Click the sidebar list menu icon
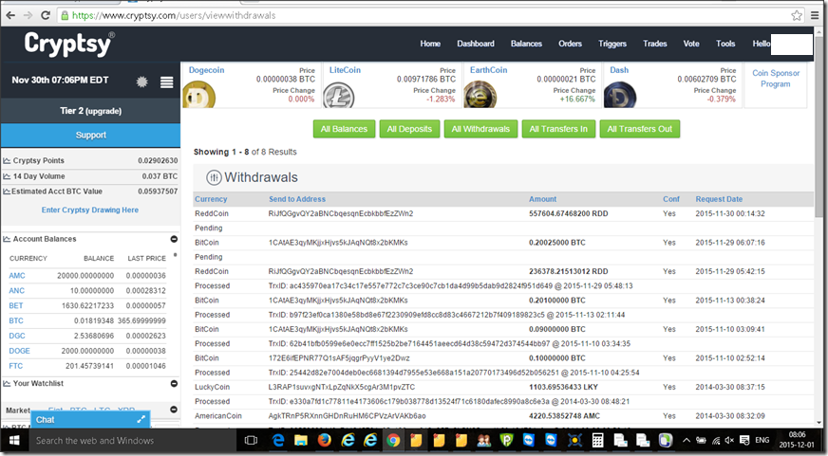Image resolution: width=828 pixels, height=456 pixels. point(166,82)
